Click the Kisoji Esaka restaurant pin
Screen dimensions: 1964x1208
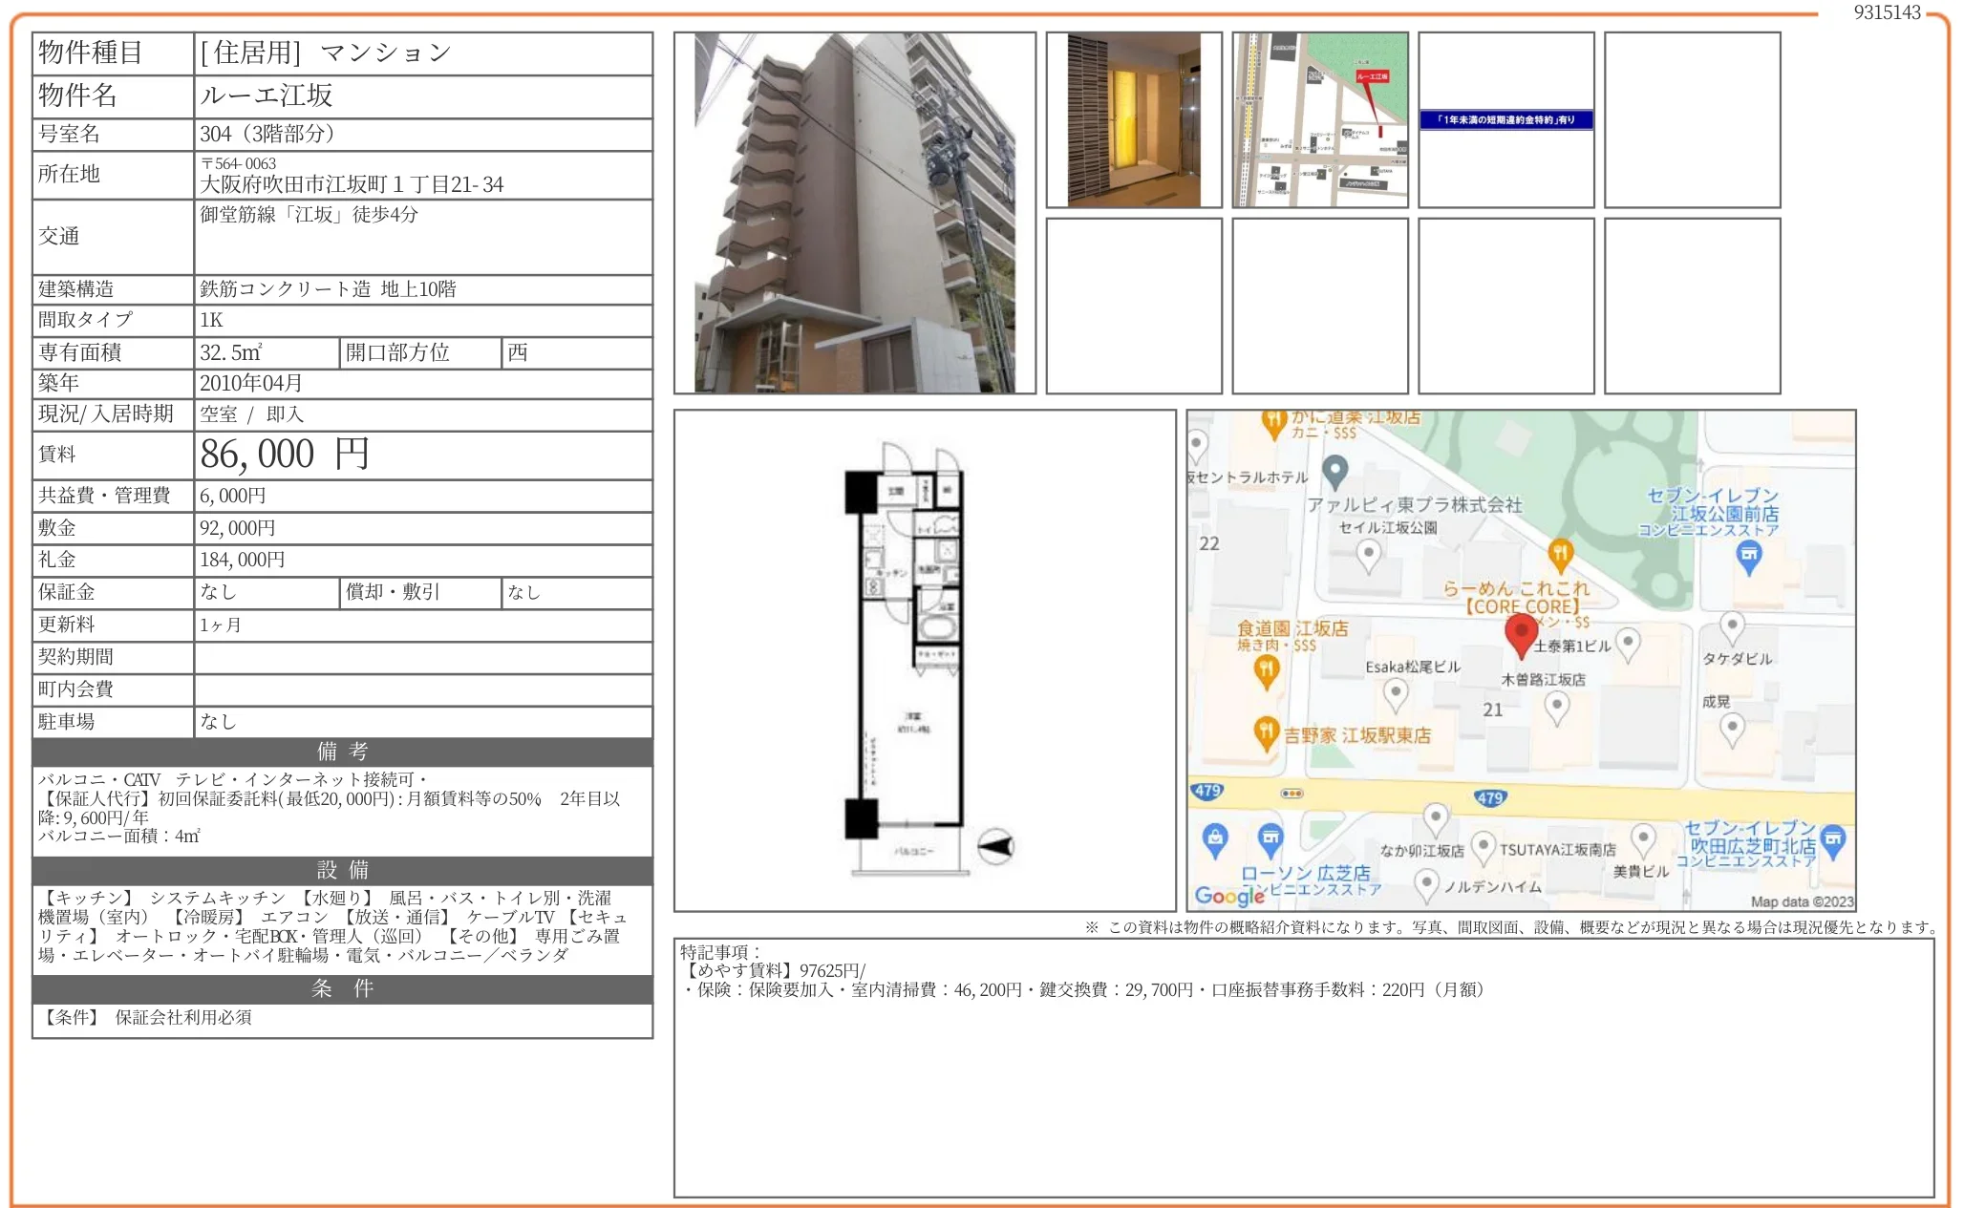(1556, 707)
